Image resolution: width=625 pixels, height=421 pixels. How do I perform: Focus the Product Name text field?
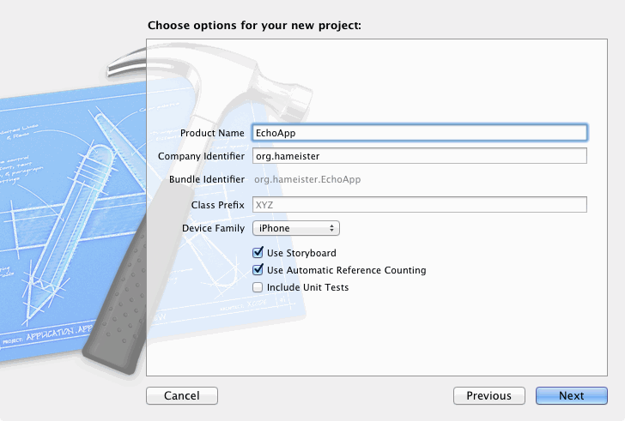click(418, 133)
